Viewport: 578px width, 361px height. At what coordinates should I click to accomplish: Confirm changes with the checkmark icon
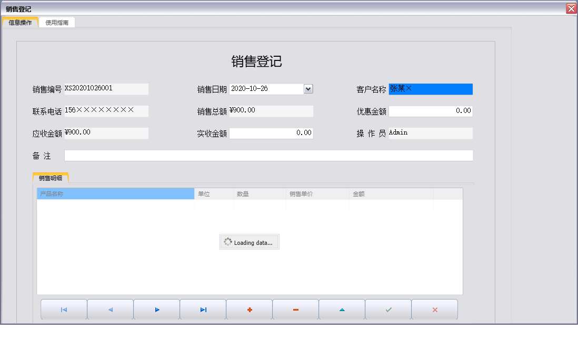click(388, 310)
